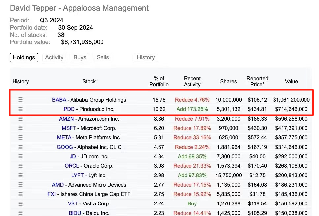The image size is (319, 216).
Task: Switch to the Sells tab
Action: pos(103,57)
